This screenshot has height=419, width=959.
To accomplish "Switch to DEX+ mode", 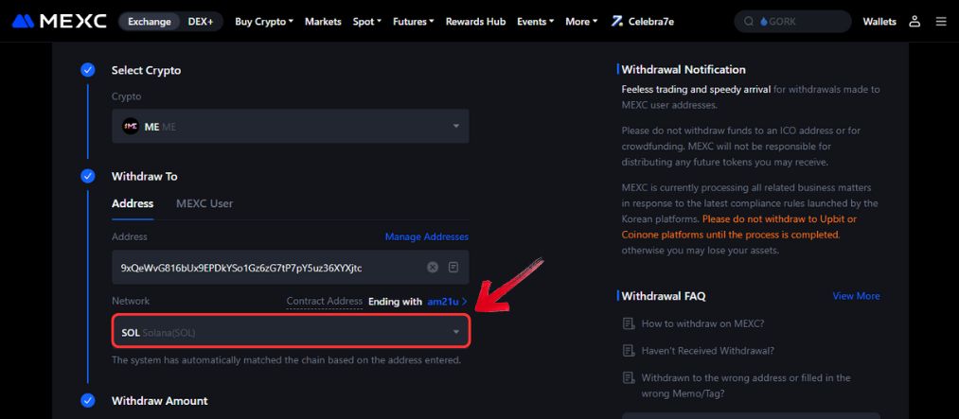I will [x=201, y=22].
